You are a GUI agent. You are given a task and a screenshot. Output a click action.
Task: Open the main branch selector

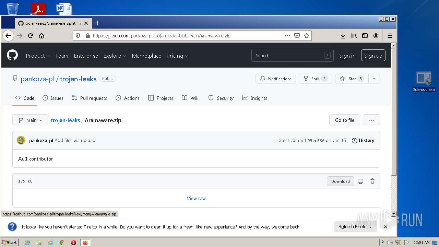pos(30,120)
